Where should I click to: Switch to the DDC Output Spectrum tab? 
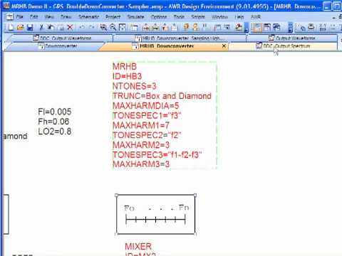(283, 46)
